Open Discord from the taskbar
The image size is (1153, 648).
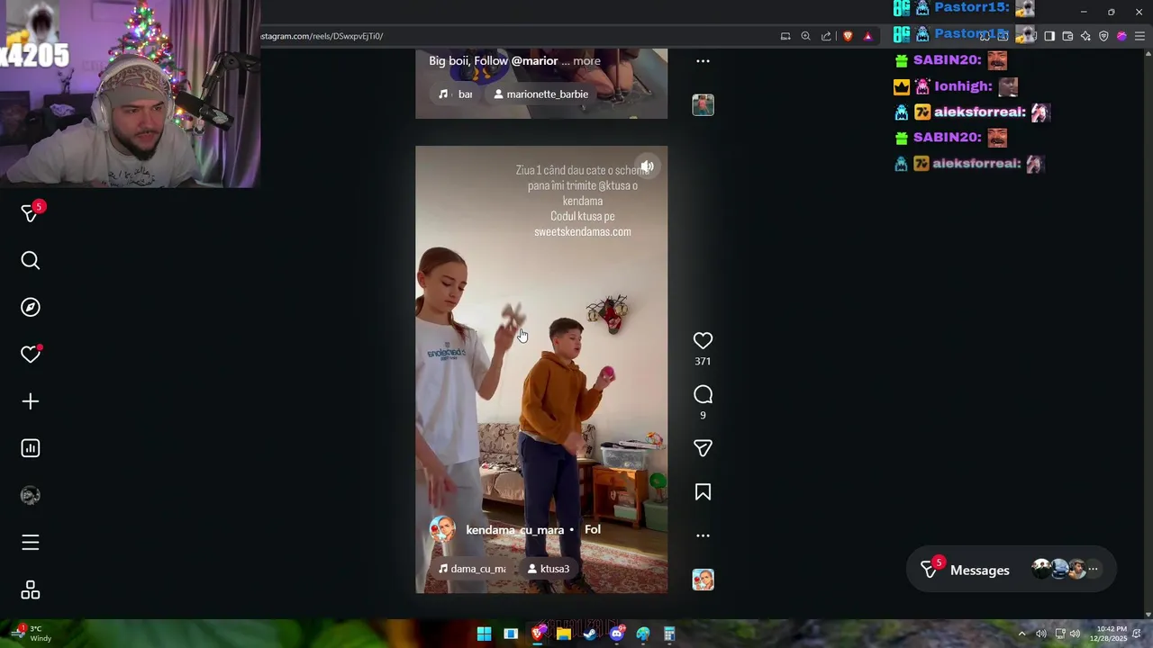click(617, 634)
